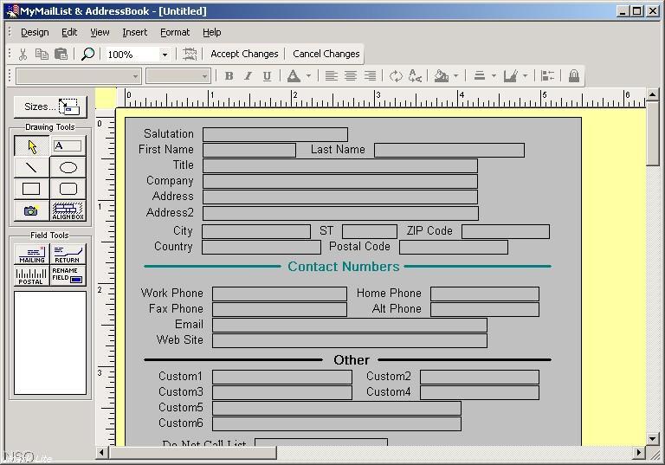
Task: Toggle Underline formatting
Action: (267, 76)
